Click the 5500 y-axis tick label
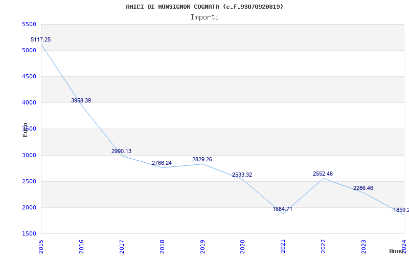 point(29,24)
